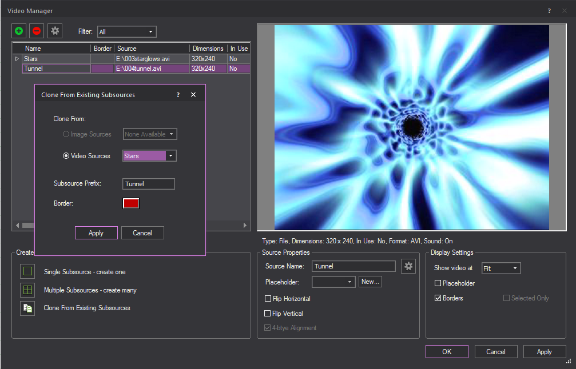Click the red Border color swatch
The width and height of the screenshot is (576, 369).
(131, 203)
